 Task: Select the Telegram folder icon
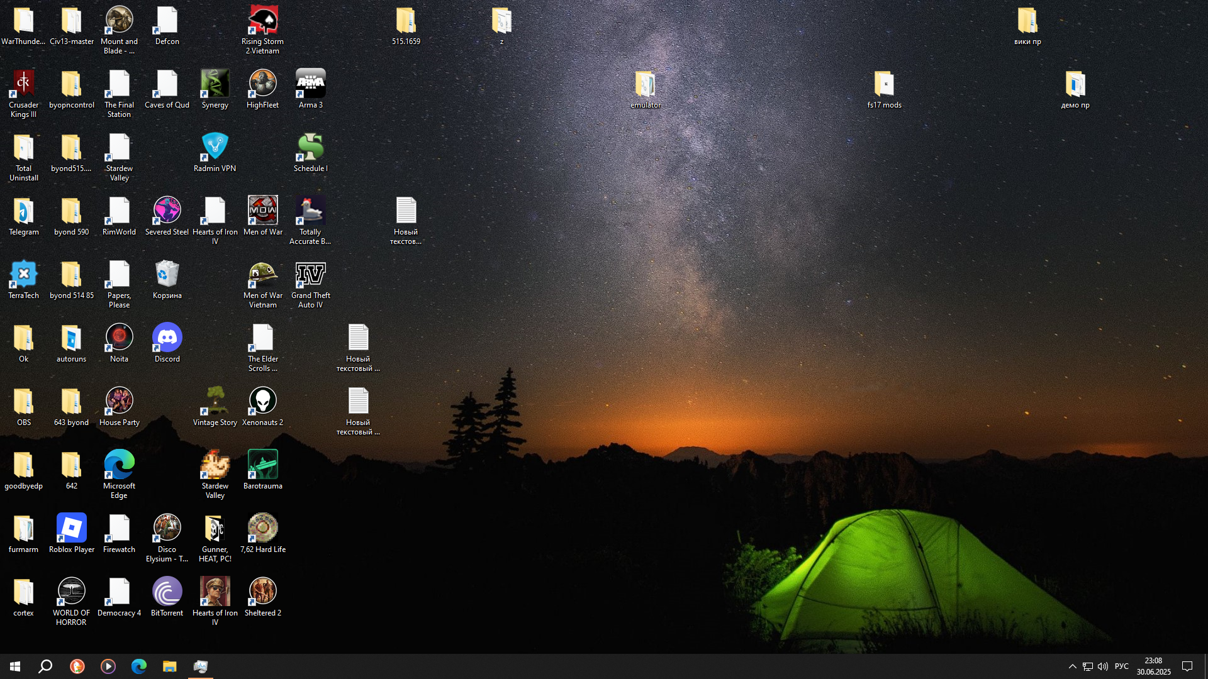[x=23, y=211]
